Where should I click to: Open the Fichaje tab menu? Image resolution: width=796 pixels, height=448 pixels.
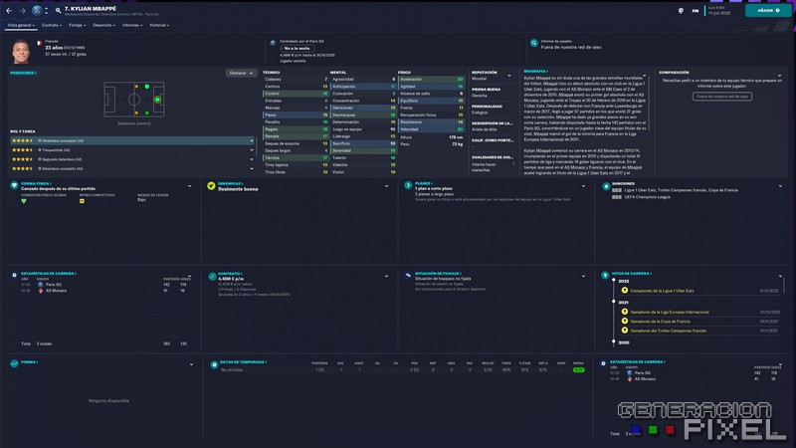click(x=78, y=25)
